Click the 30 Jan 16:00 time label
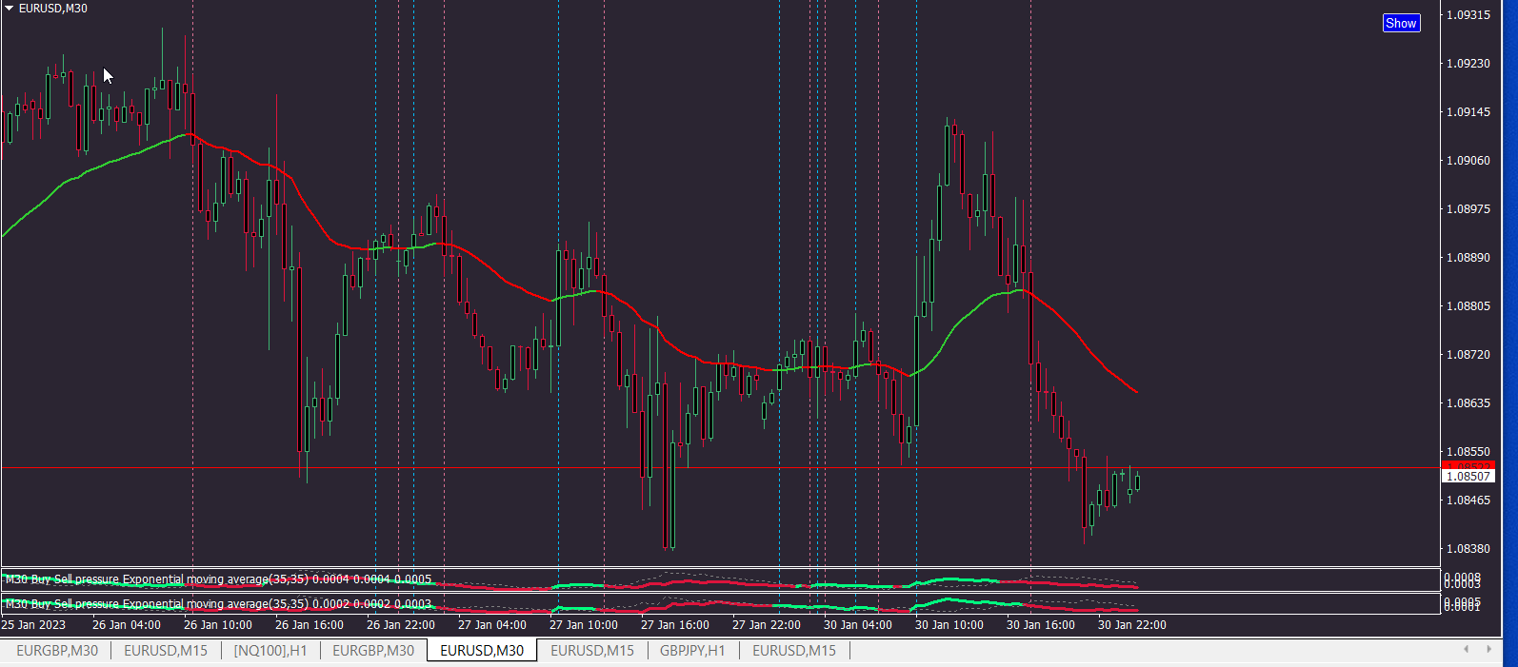The image size is (1518, 667). click(1041, 625)
